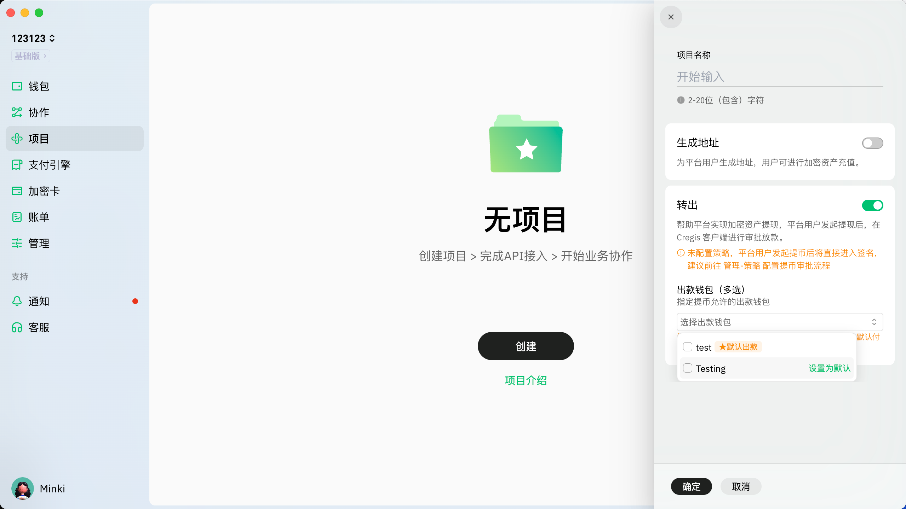Viewport: 906px width, 509px height.
Task: Check the Testing wallet checkbox
Action: click(687, 368)
